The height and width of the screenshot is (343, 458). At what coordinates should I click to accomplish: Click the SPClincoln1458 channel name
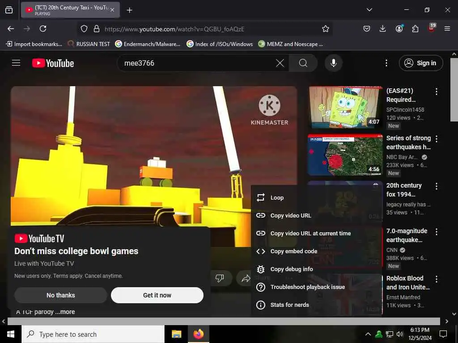point(405,110)
